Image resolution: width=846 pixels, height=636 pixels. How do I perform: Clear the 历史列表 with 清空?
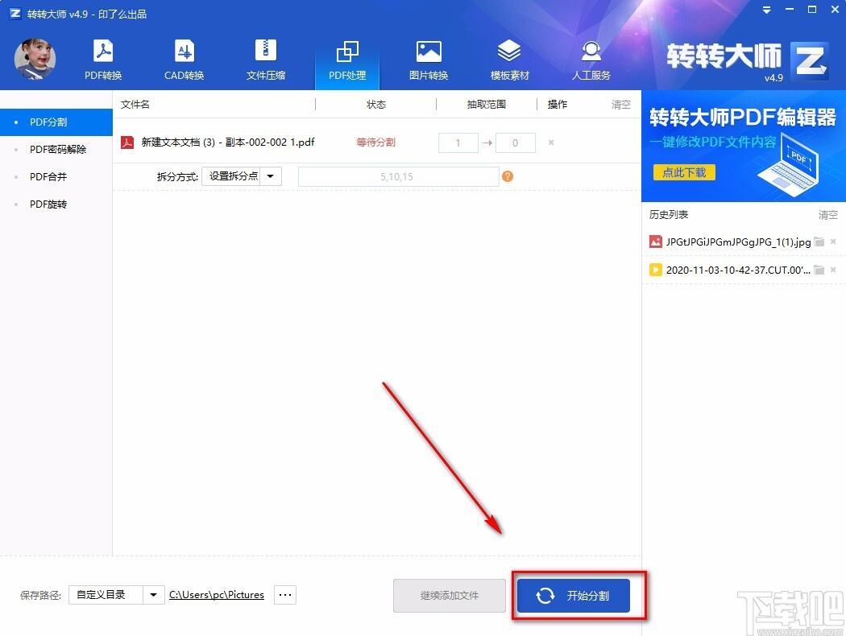(x=827, y=215)
